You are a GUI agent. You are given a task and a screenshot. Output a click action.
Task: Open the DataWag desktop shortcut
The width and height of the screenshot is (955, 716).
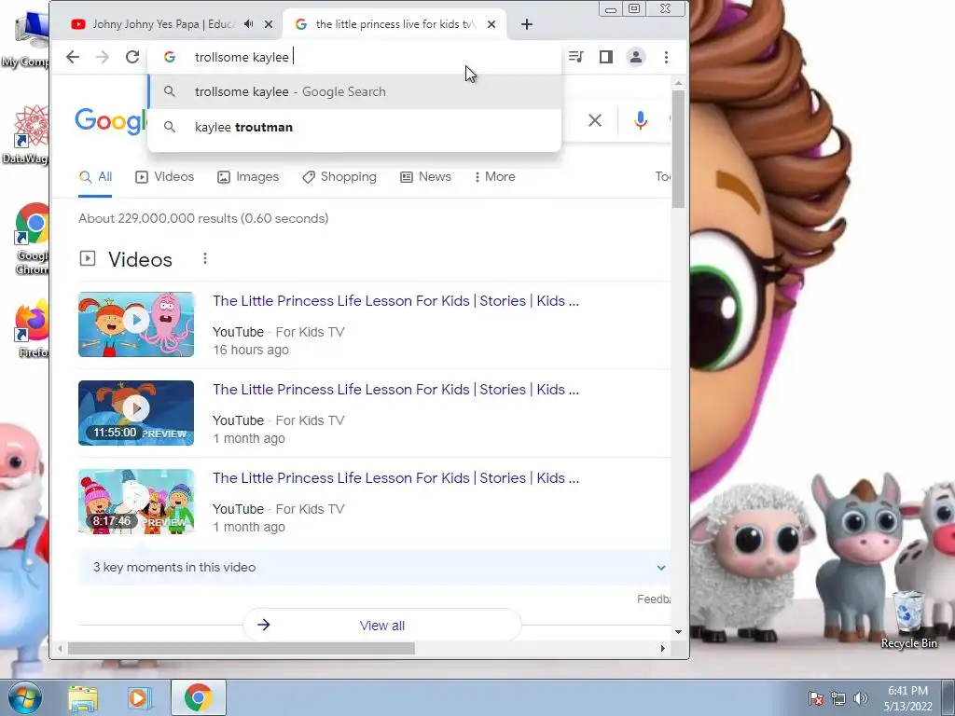(x=27, y=134)
